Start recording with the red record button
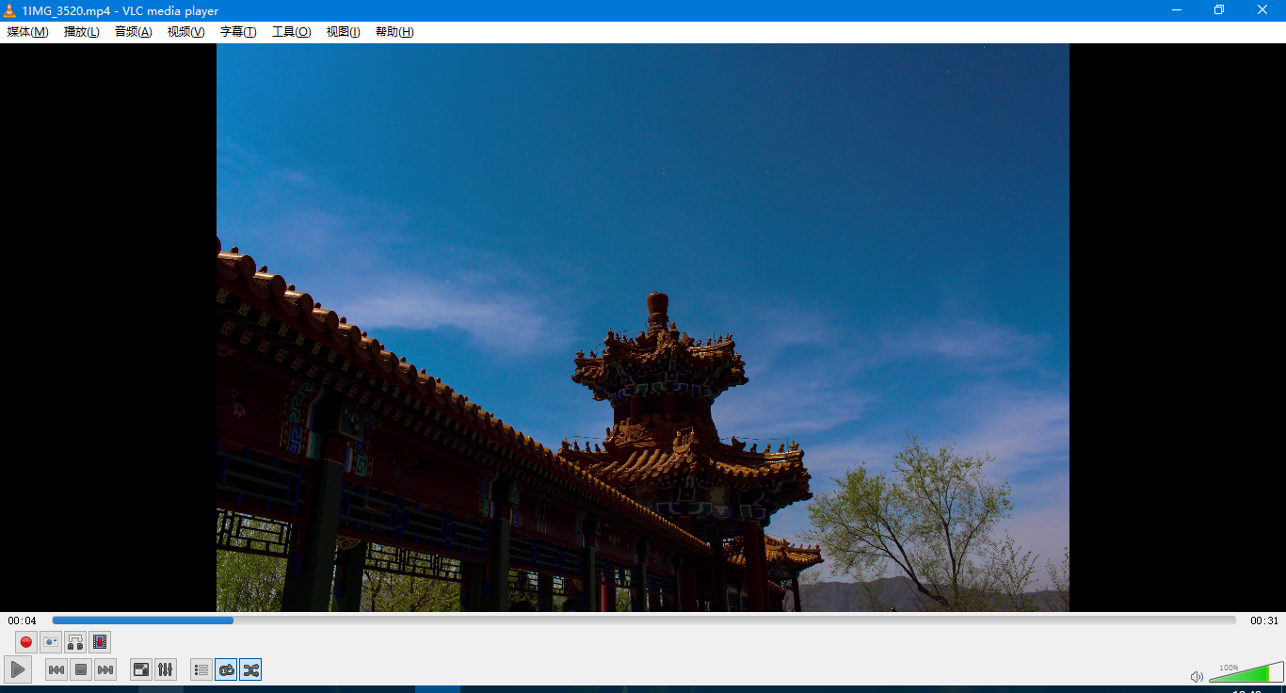 pos(26,642)
